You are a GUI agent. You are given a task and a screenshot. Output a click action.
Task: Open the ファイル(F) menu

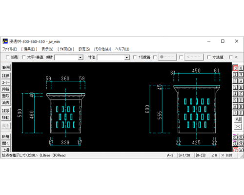click(x=10, y=49)
